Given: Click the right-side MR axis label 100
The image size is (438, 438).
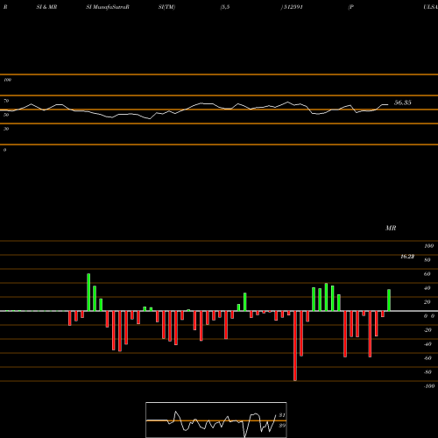Looking at the screenshot, I should click(x=428, y=246).
